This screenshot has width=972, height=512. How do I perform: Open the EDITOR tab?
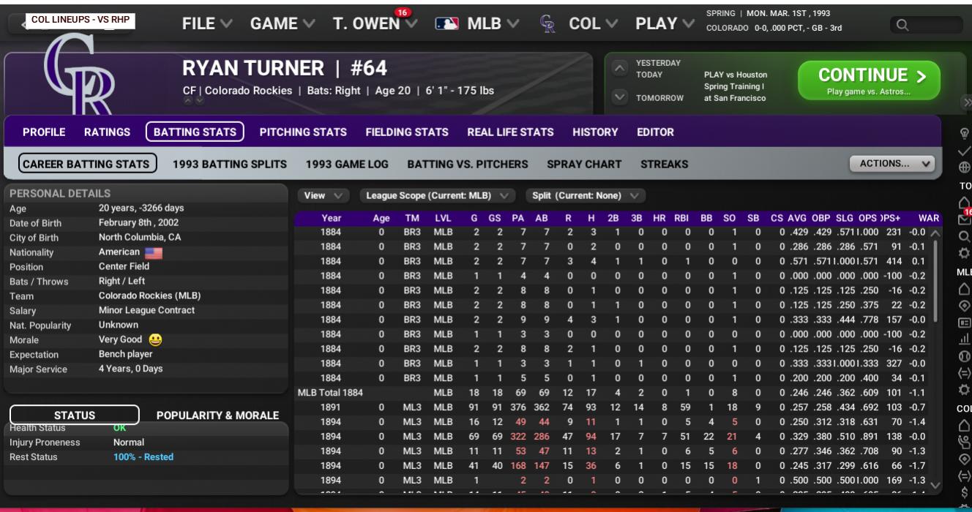tap(655, 132)
